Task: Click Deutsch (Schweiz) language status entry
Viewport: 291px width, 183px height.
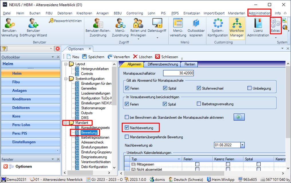Action: click(186, 180)
